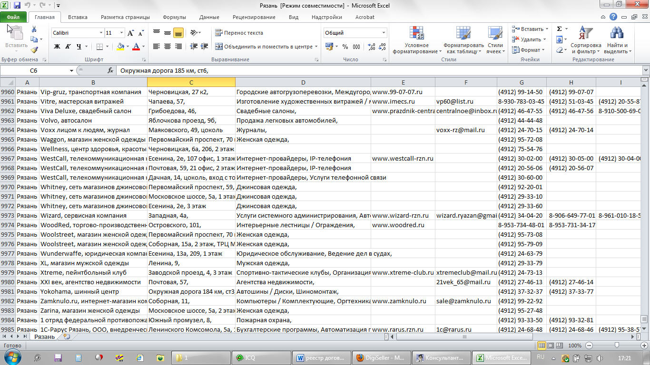
Task: Open Условное форматирование menu
Action: click(417, 40)
